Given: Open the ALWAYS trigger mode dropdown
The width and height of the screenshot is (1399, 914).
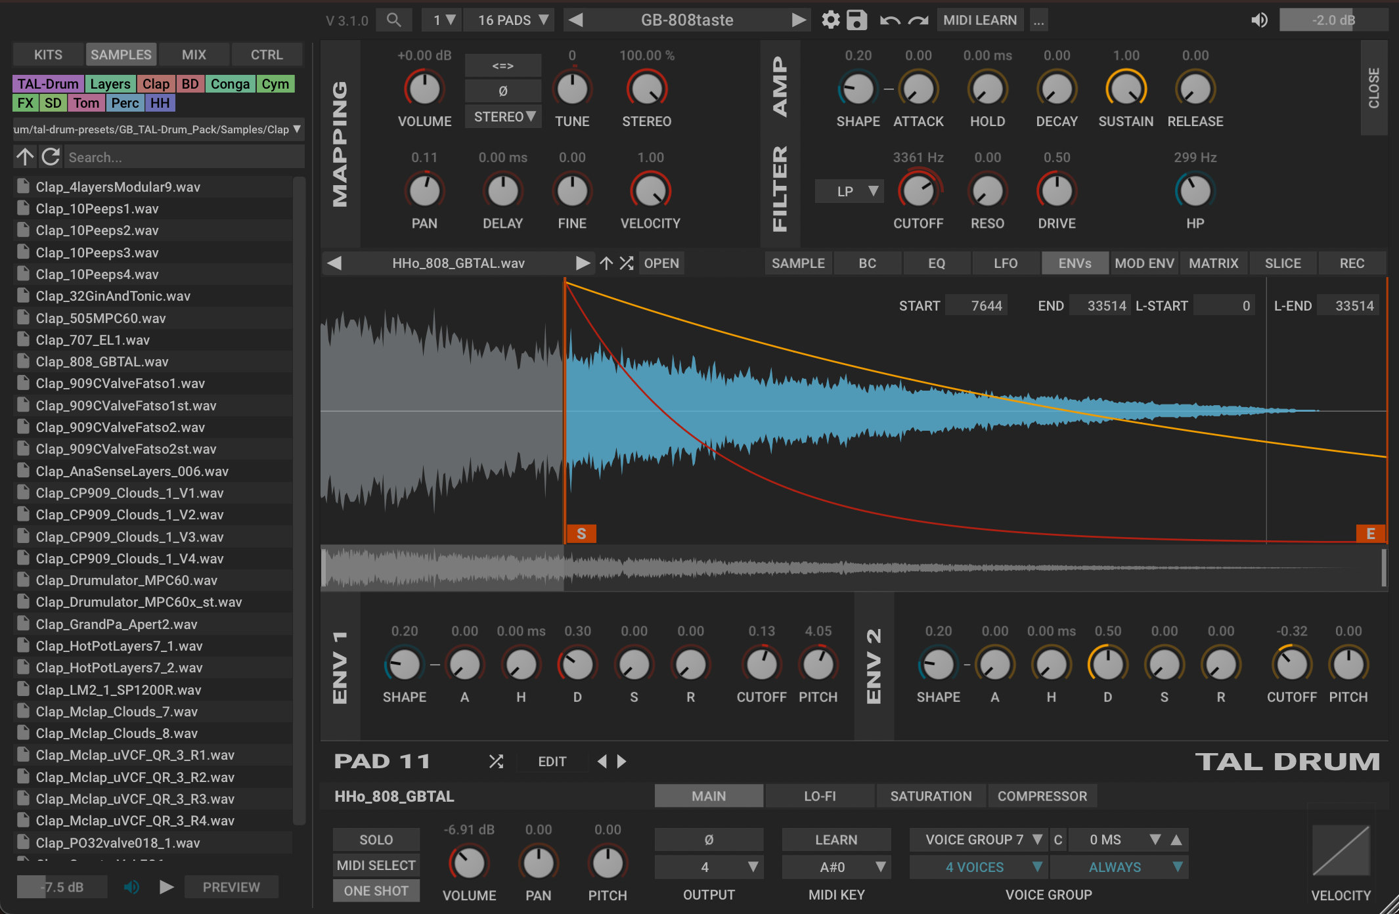Looking at the screenshot, I should [x=1119, y=867].
